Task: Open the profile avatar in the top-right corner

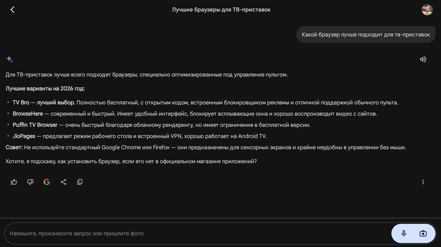Action: point(427,10)
